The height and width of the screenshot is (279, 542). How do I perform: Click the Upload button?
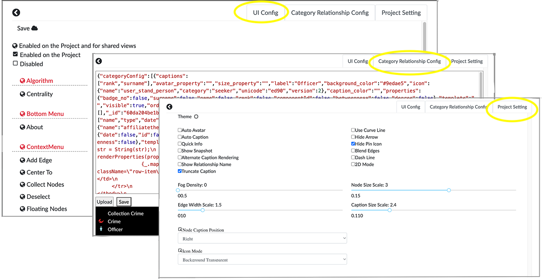click(104, 201)
